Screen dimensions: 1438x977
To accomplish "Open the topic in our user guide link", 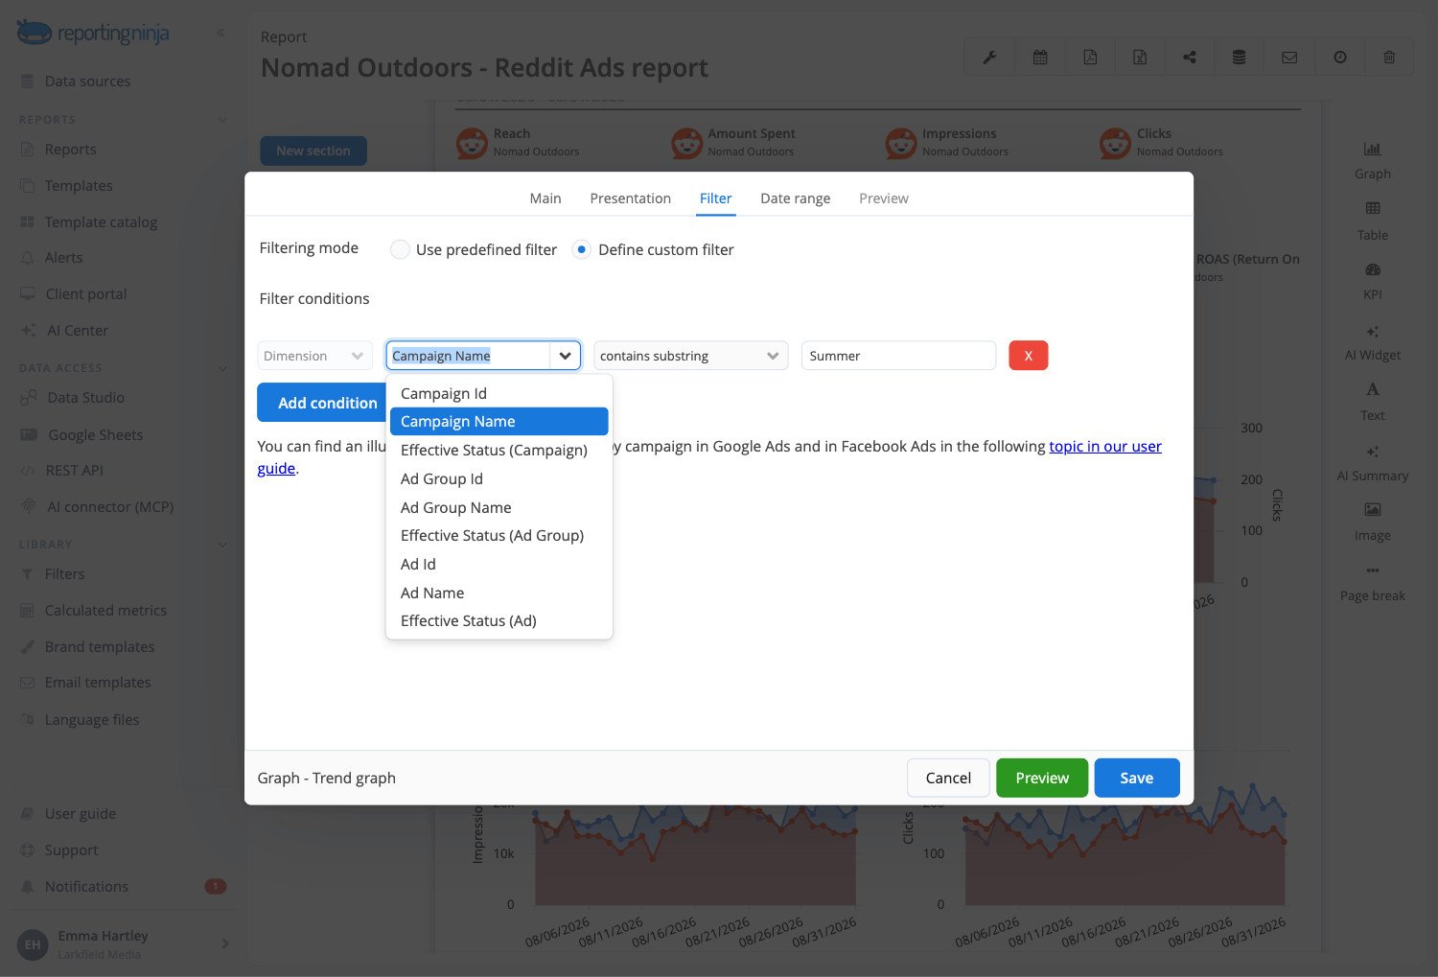I will click(x=1105, y=447).
